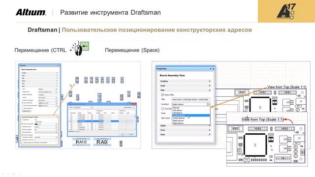Choose Manual from the Location list
This screenshot has height=177, width=315.
(191, 108)
